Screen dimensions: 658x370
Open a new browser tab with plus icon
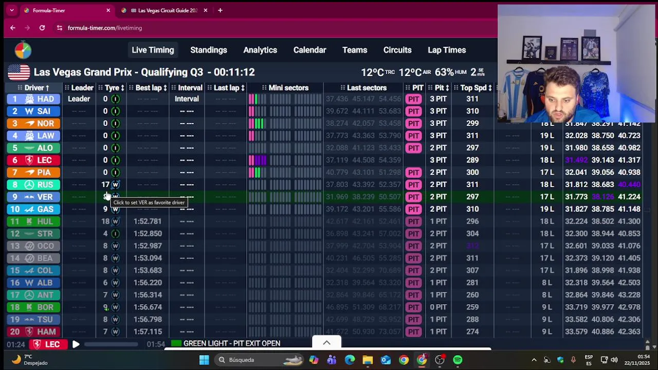[x=220, y=10]
